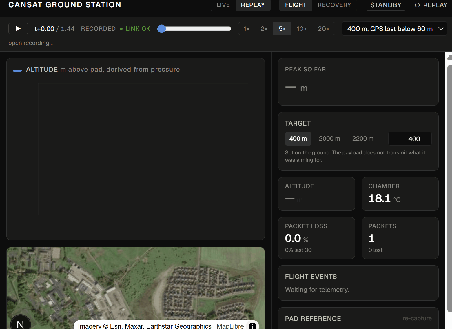This screenshot has width=452, height=329.
Task: Click the '0 lost' packets text
Action: click(376, 250)
